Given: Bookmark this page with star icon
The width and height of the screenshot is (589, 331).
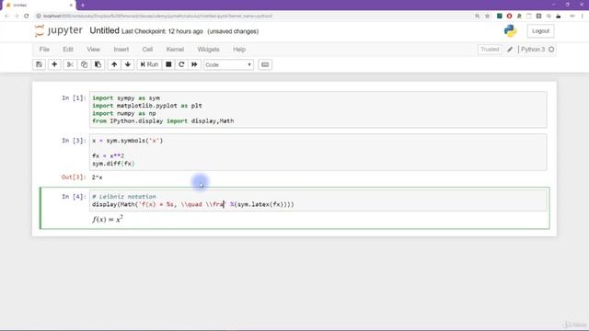Looking at the screenshot, I should pyautogui.click(x=487, y=17).
